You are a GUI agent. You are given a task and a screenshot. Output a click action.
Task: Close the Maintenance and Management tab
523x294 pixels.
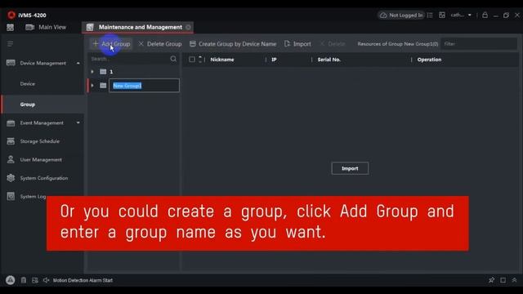pos(188,27)
